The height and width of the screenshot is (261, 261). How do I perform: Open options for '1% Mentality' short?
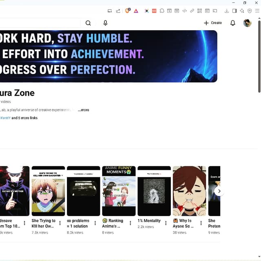coord(166,223)
